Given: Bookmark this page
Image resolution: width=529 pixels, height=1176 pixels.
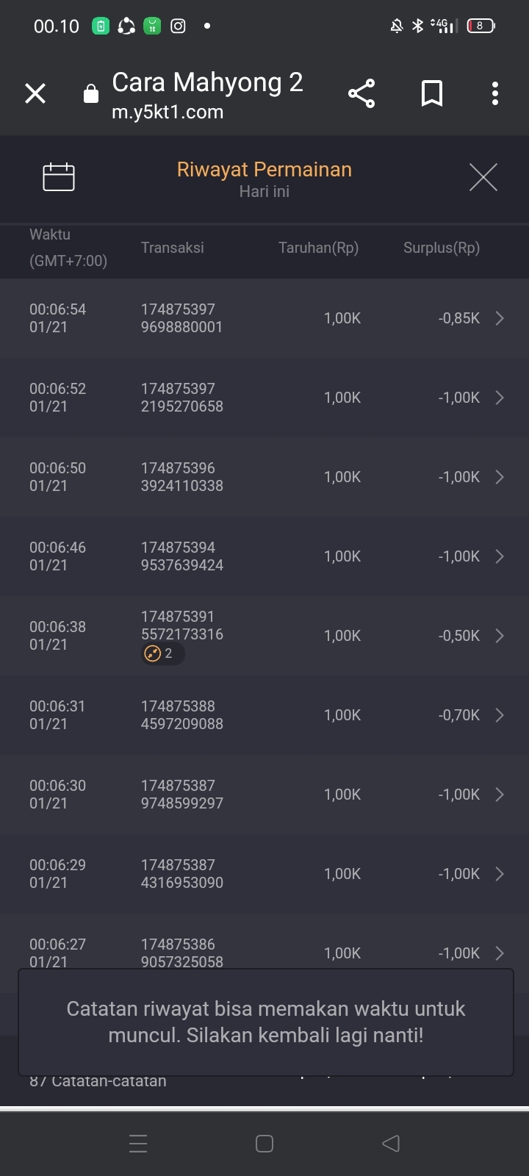Looking at the screenshot, I should point(432,93).
